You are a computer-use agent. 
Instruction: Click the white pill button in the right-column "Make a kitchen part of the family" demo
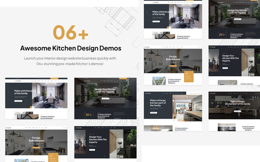click(x=156, y=22)
